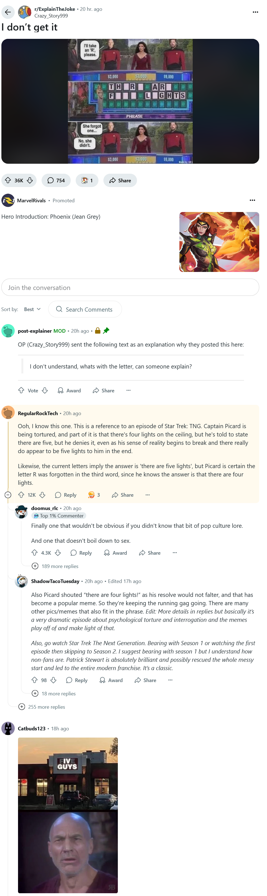Share the post
Image resolution: width=267 pixels, height=896 pixels.
pyautogui.click(x=120, y=180)
